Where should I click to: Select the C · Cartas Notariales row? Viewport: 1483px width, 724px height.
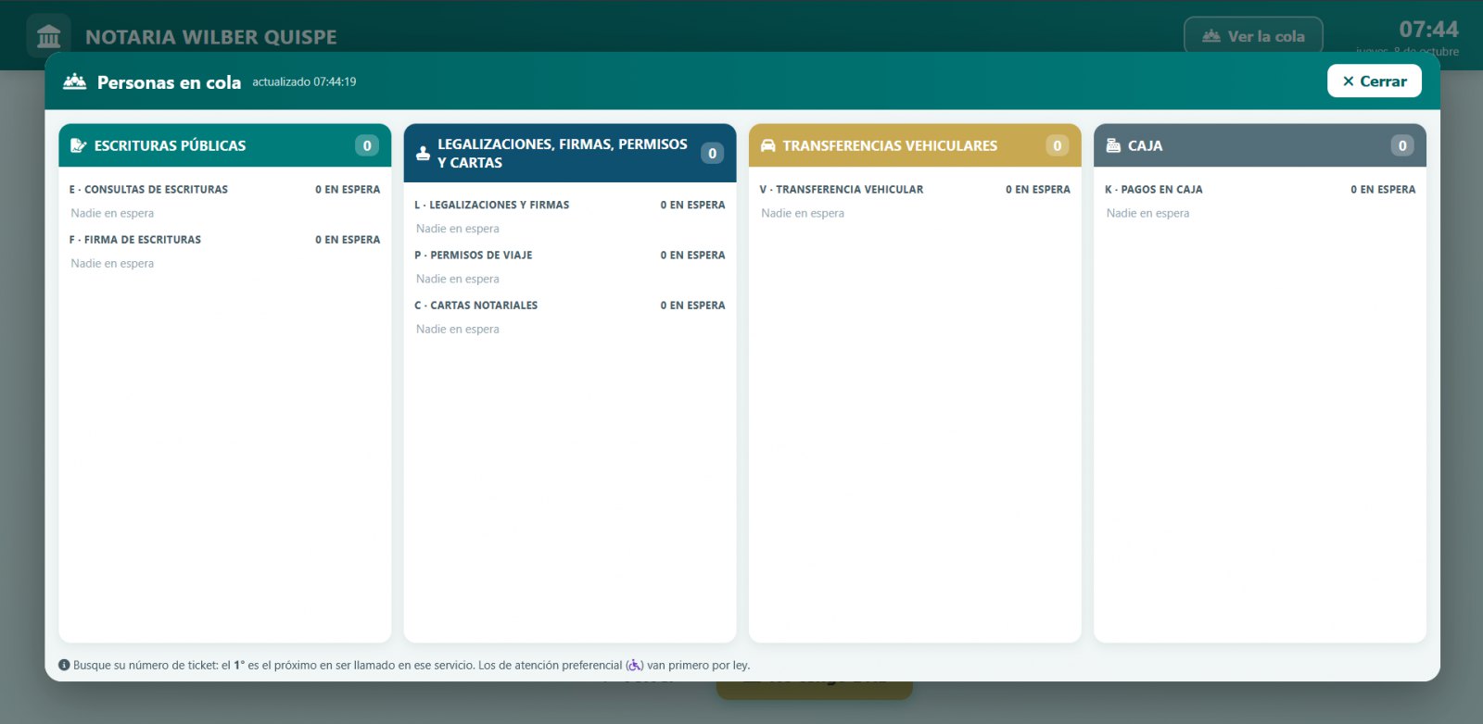(570, 305)
